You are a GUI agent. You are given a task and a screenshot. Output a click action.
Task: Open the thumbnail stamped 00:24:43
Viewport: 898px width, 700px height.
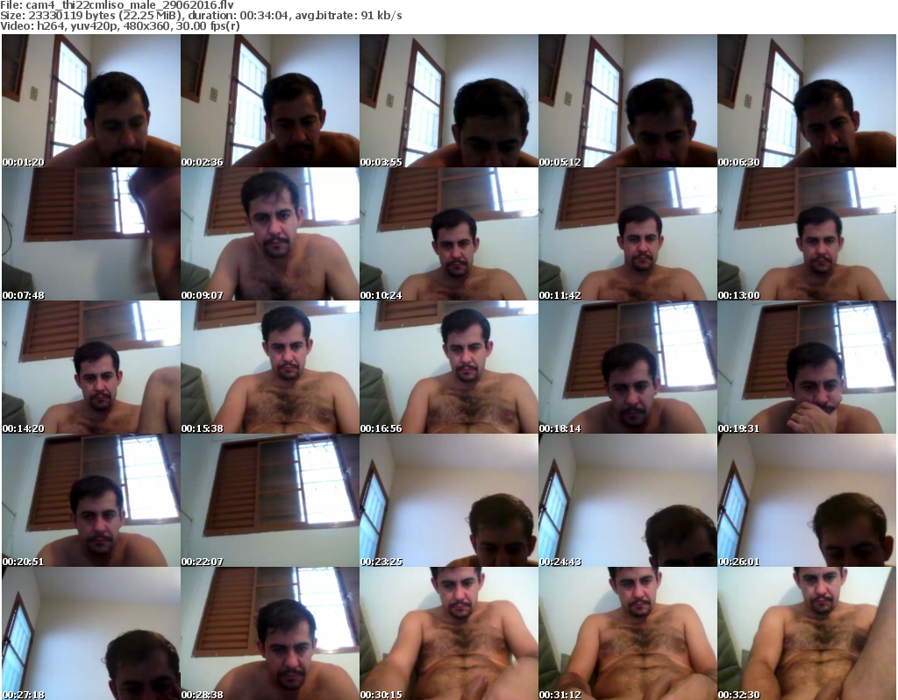pyautogui.click(x=628, y=501)
